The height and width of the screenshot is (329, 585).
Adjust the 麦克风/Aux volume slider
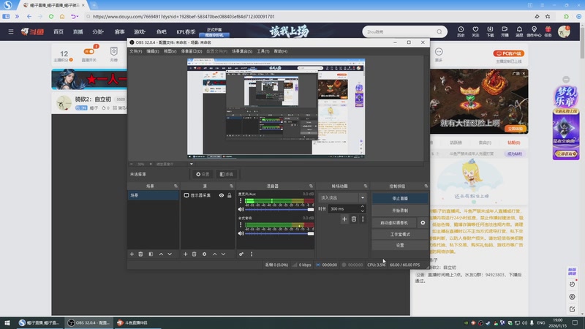pos(278,210)
